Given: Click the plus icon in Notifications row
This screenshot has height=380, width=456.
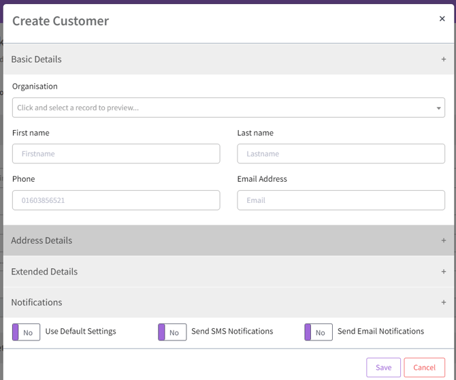Looking at the screenshot, I should [x=443, y=302].
